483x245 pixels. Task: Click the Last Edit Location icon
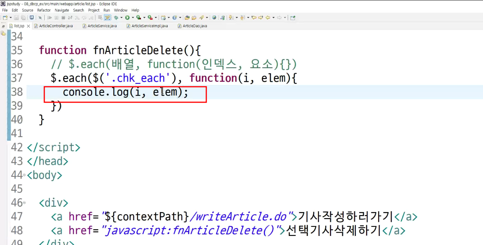pyautogui.click(x=254, y=17)
